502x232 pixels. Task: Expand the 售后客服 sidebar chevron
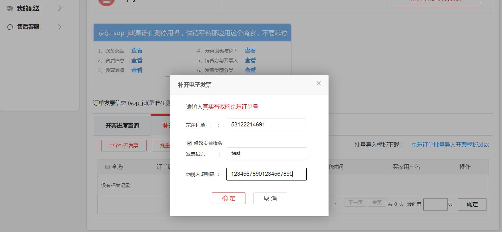60,27
